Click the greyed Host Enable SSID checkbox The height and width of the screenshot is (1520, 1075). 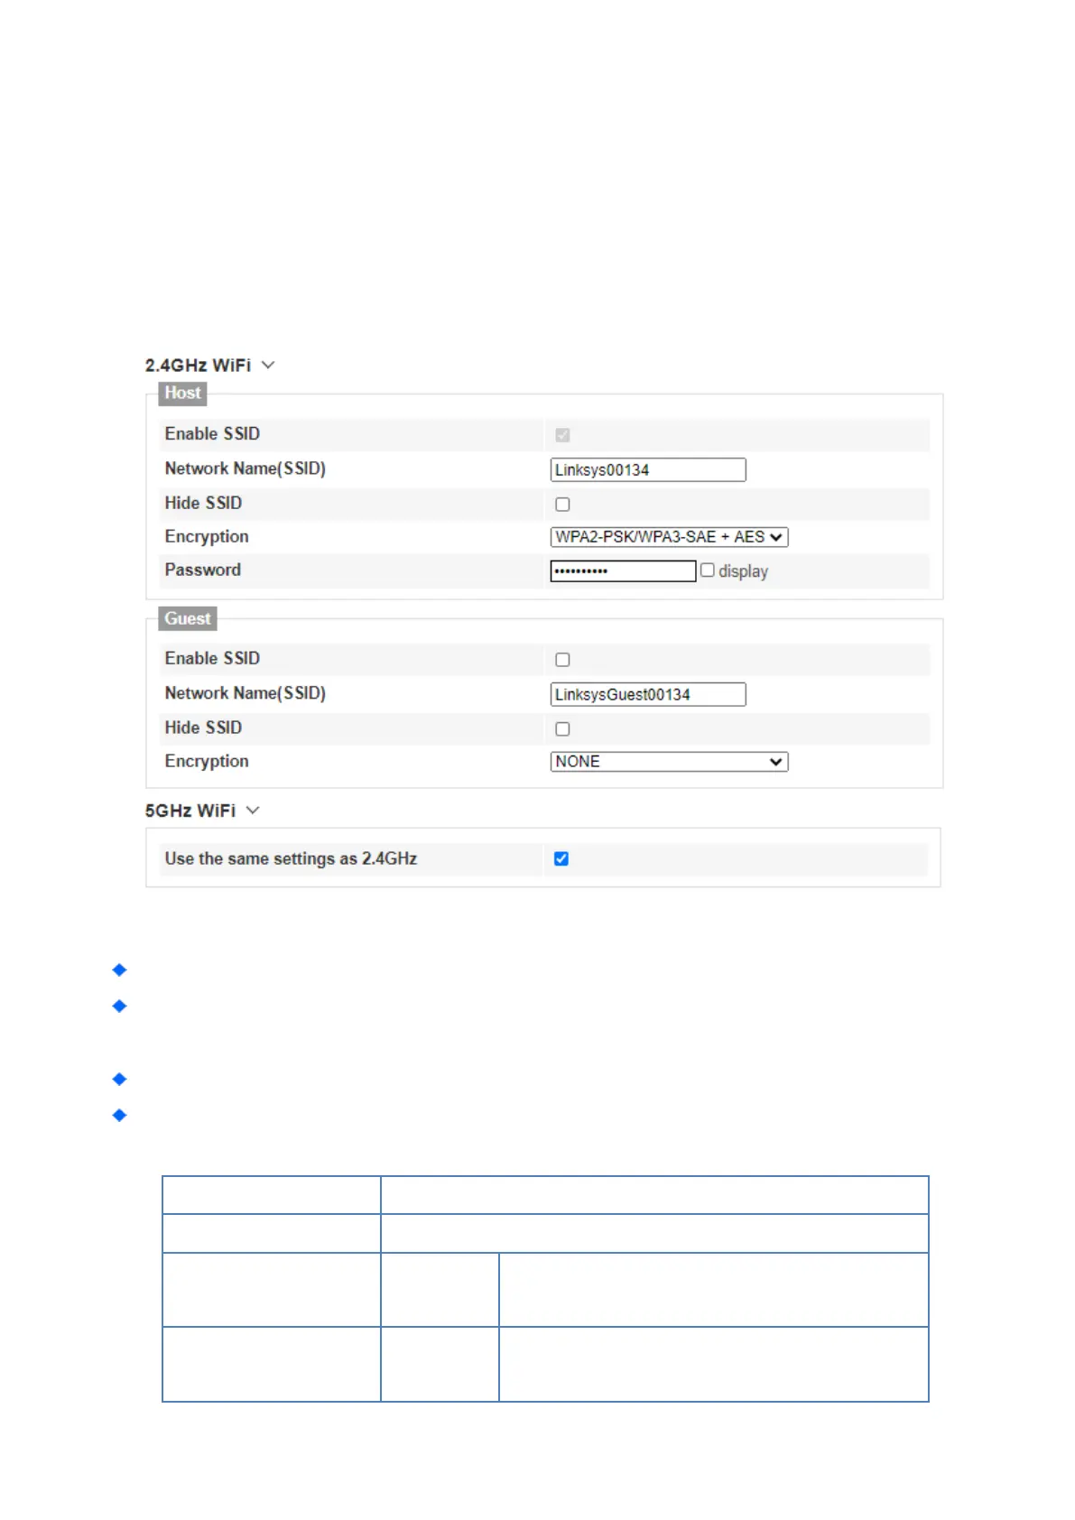[562, 435]
